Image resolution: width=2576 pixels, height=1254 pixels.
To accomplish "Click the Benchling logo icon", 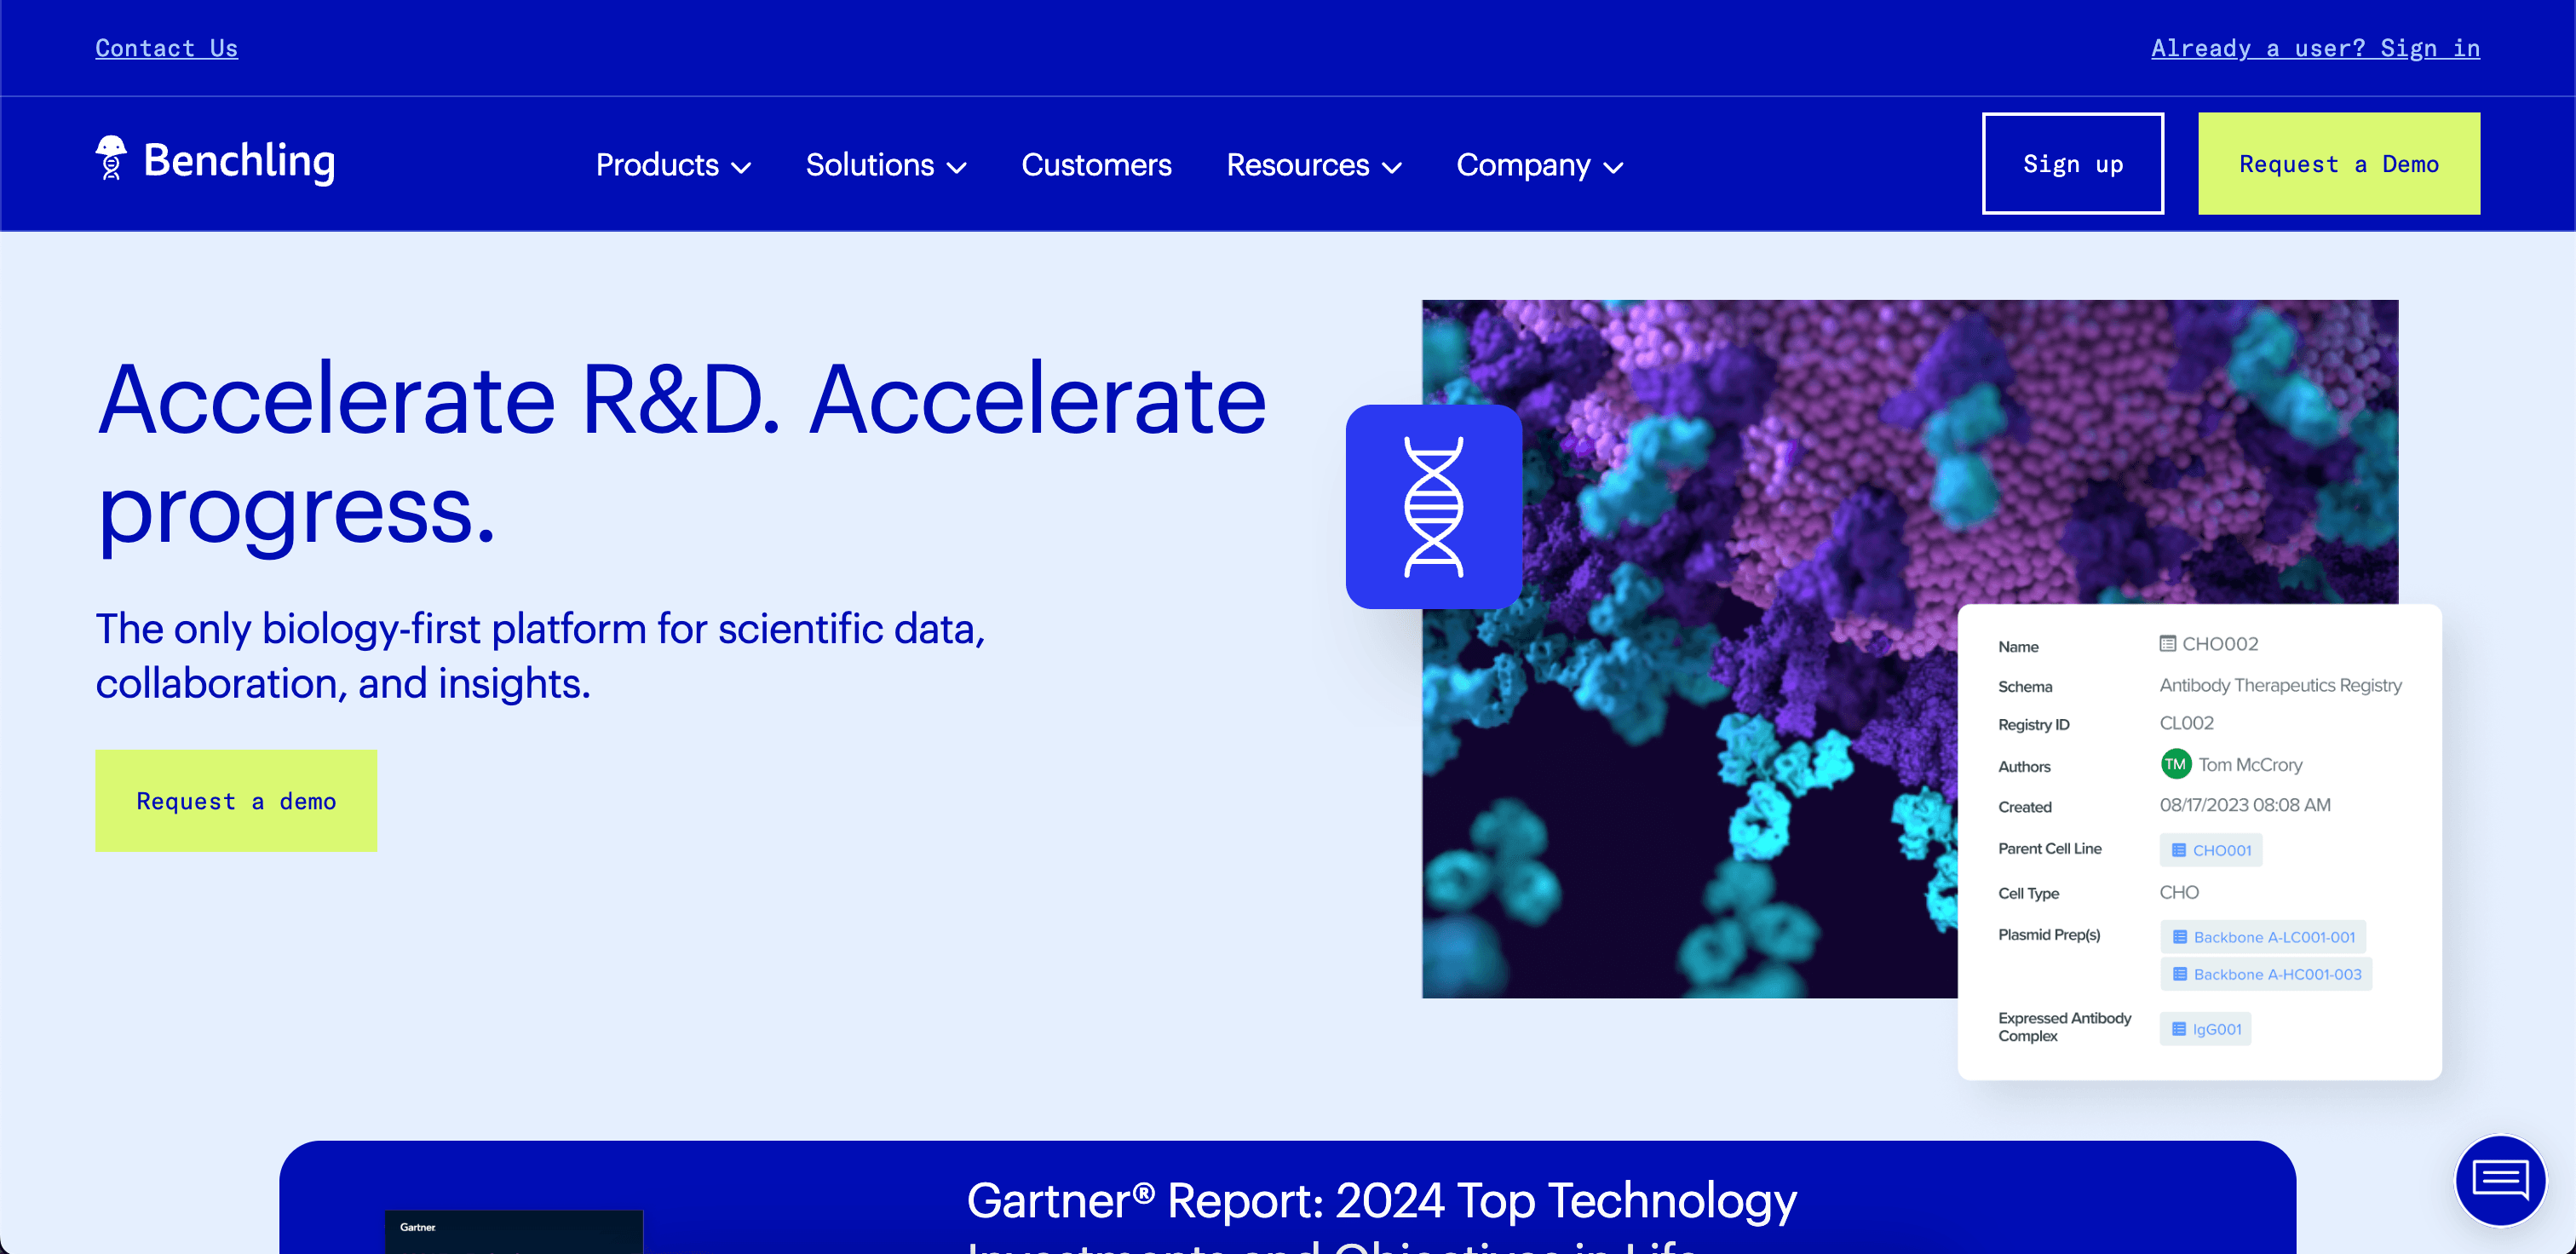I will point(112,161).
